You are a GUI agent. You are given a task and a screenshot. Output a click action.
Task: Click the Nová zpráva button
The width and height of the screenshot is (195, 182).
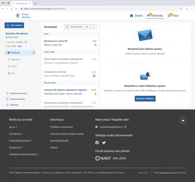coord(14,25)
